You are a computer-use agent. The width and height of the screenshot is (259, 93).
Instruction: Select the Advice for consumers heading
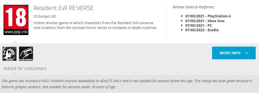point(25,68)
